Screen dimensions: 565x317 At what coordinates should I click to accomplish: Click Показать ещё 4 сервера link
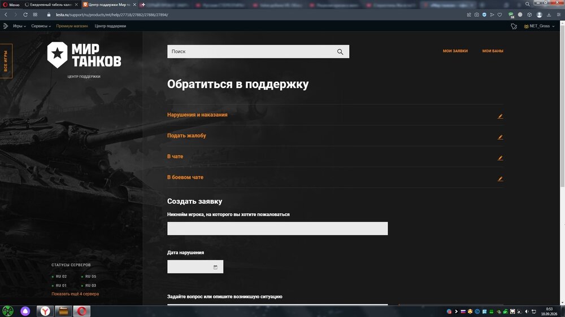click(75, 294)
